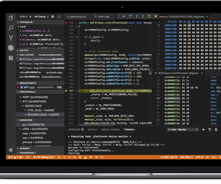Click PlatformIO Build checkmark in status bar
The width and height of the screenshot is (221, 184).
(64, 157)
